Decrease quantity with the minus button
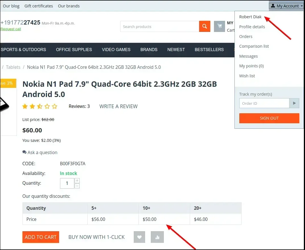The image size is (305, 250). point(77,186)
